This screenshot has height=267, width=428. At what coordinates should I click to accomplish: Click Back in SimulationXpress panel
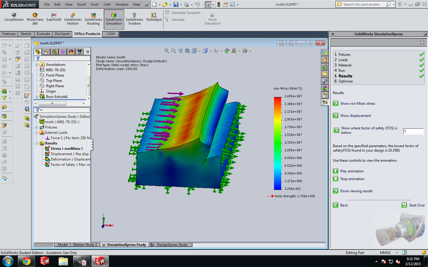point(341,205)
